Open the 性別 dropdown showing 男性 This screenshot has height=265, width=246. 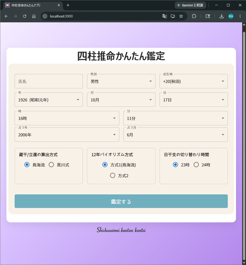click(x=121, y=81)
